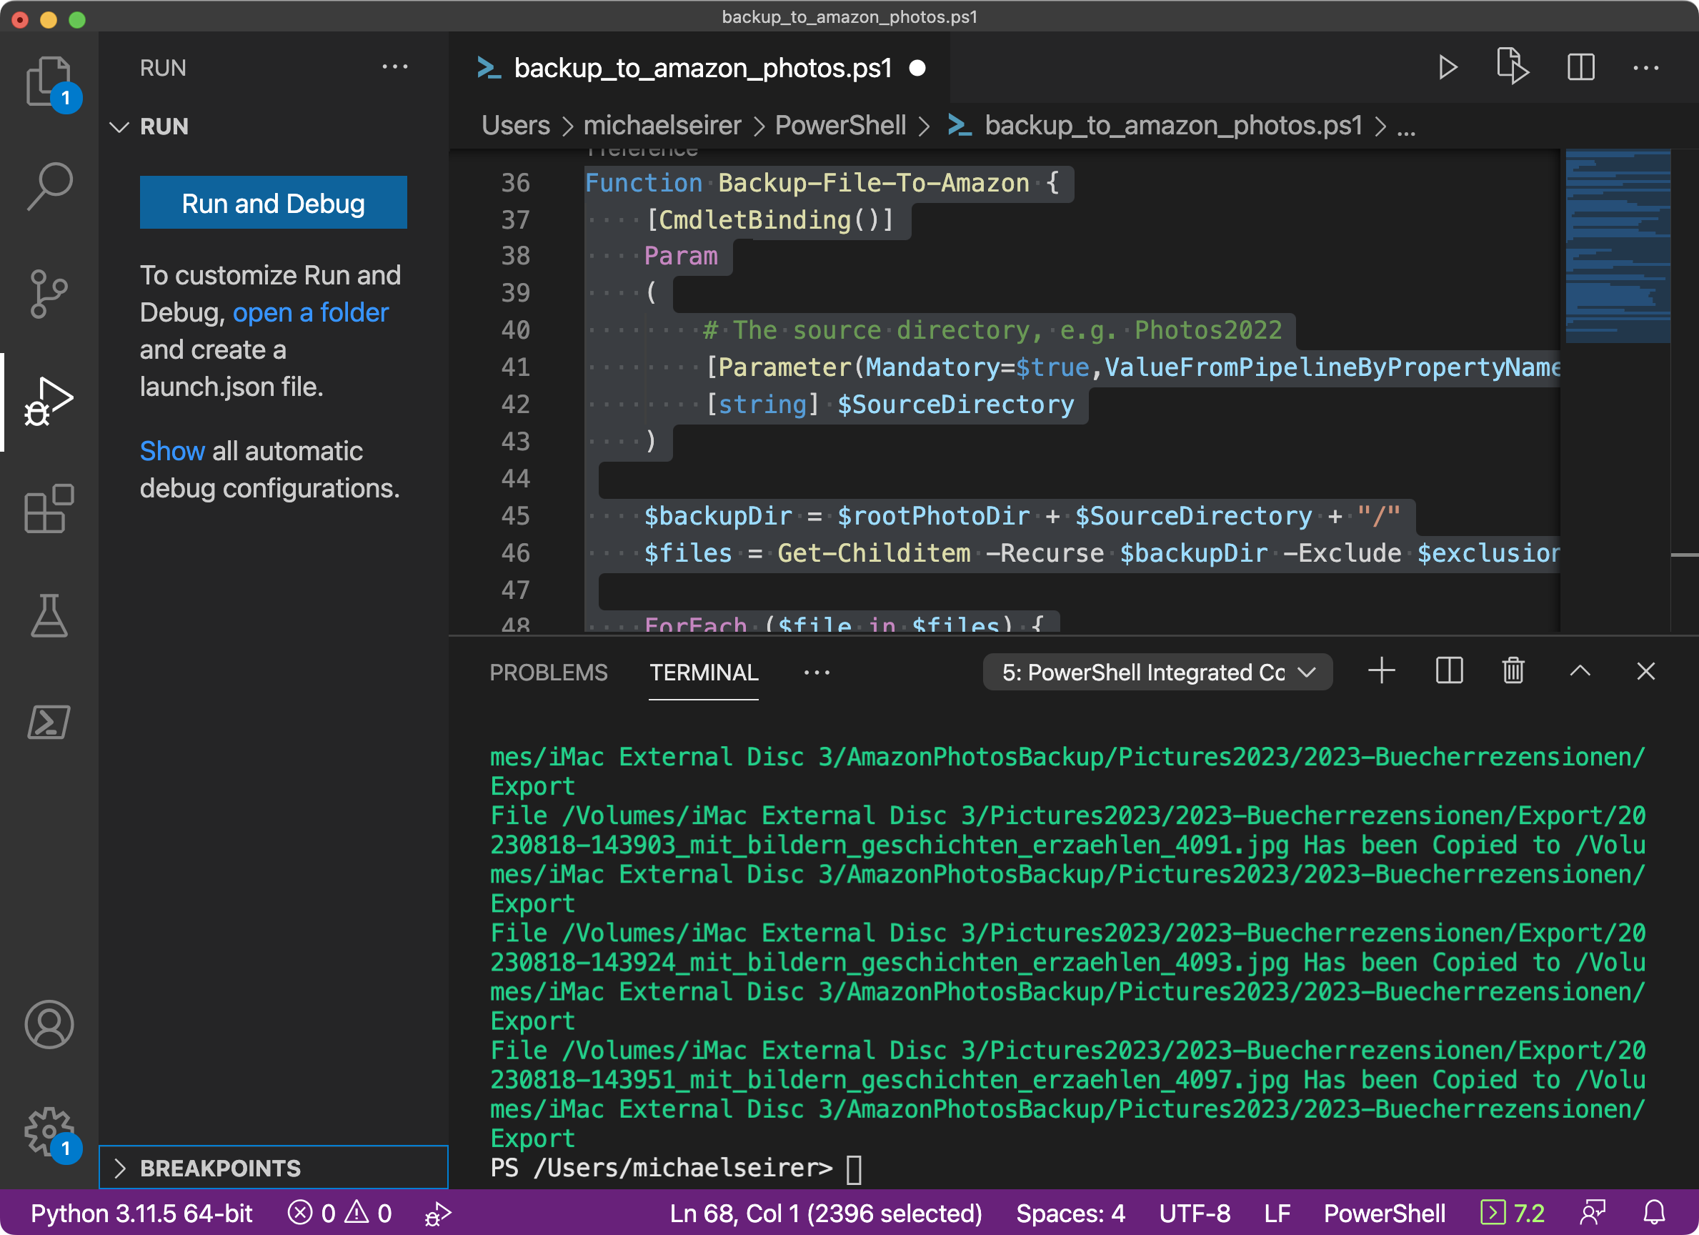This screenshot has height=1235, width=1699.
Task: Select the backup_to_amazon_photos.ps1 editor tab
Action: pos(701,68)
